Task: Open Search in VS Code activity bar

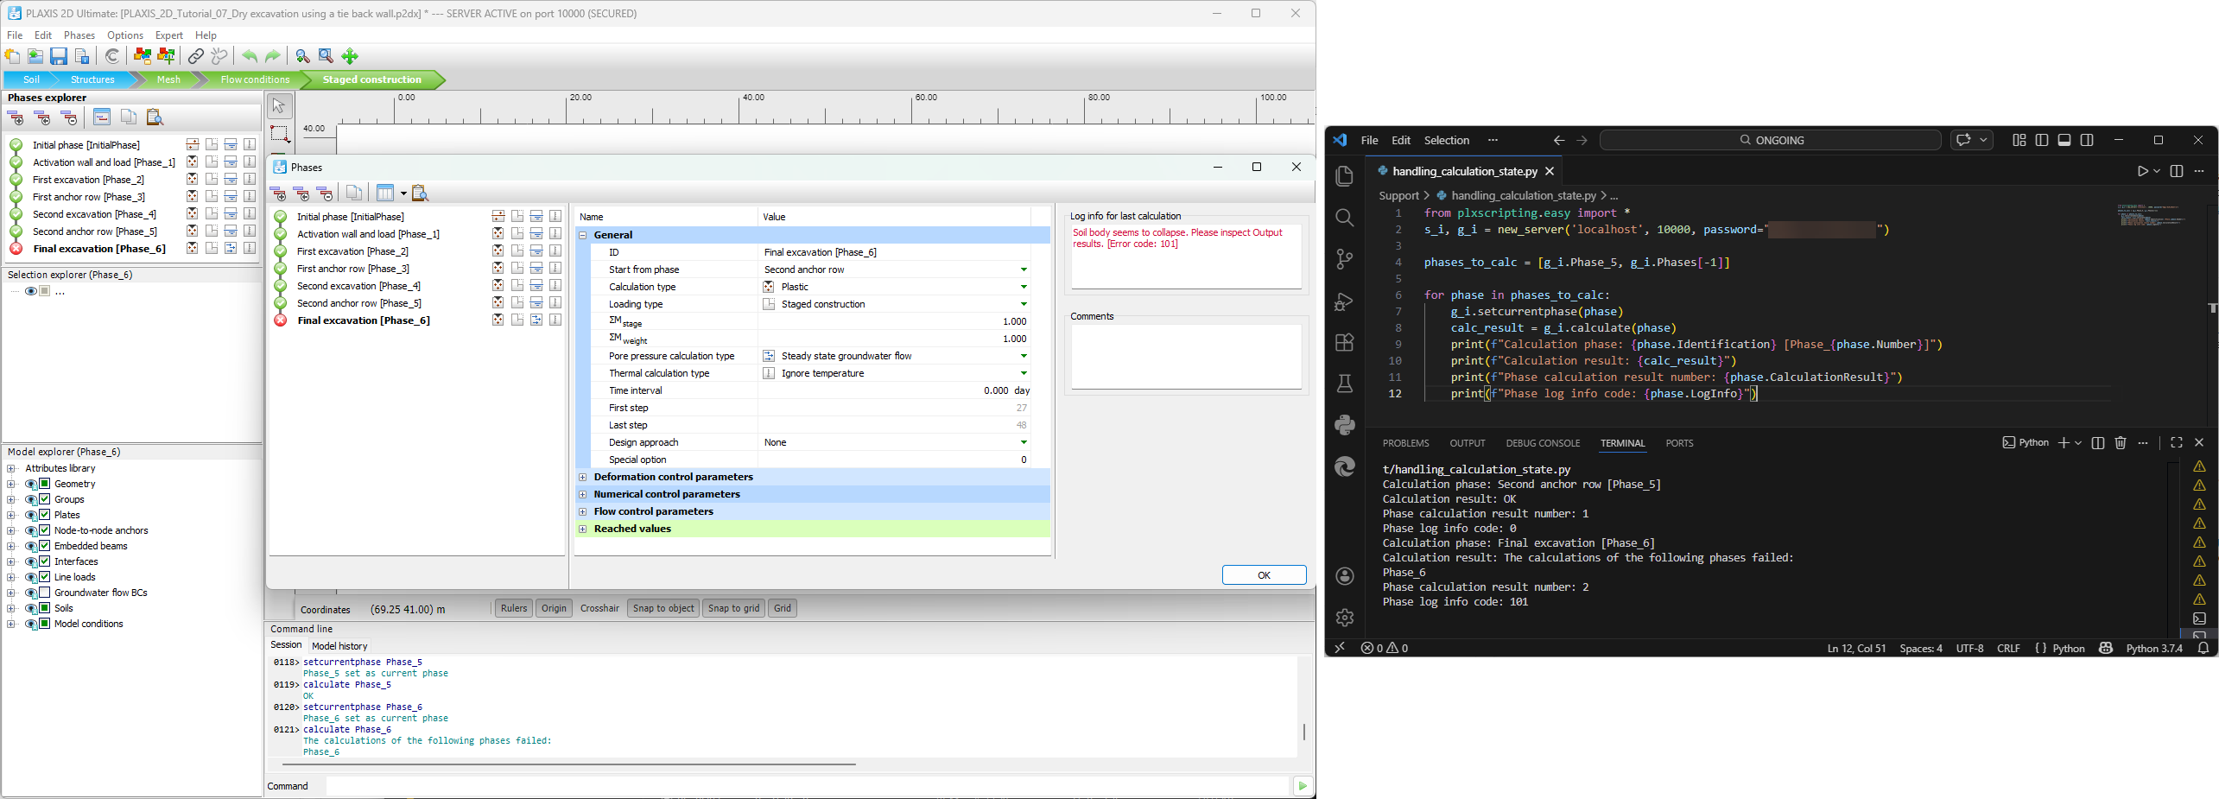Action: click(1345, 218)
